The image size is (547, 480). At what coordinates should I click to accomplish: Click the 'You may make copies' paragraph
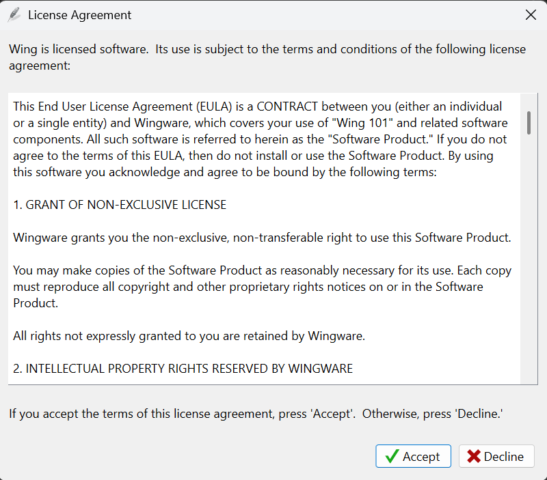pyautogui.click(x=262, y=287)
